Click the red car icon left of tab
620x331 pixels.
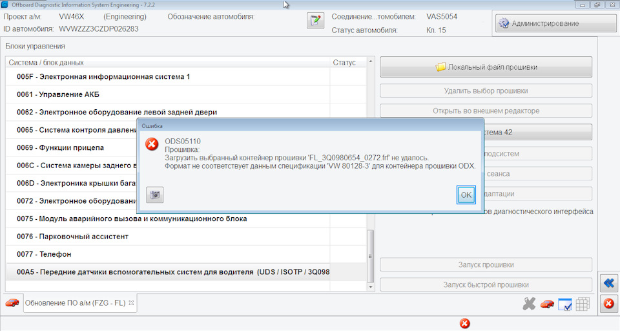12,303
